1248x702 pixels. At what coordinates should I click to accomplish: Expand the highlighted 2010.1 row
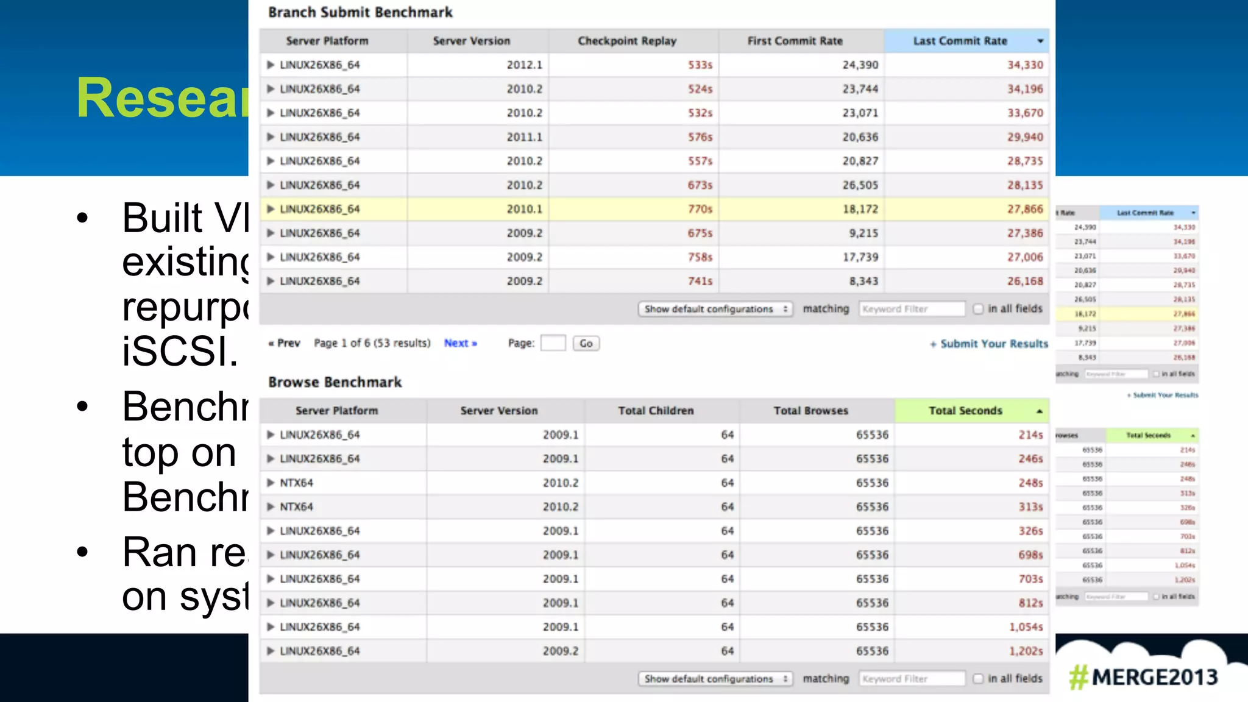(x=271, y=209)
